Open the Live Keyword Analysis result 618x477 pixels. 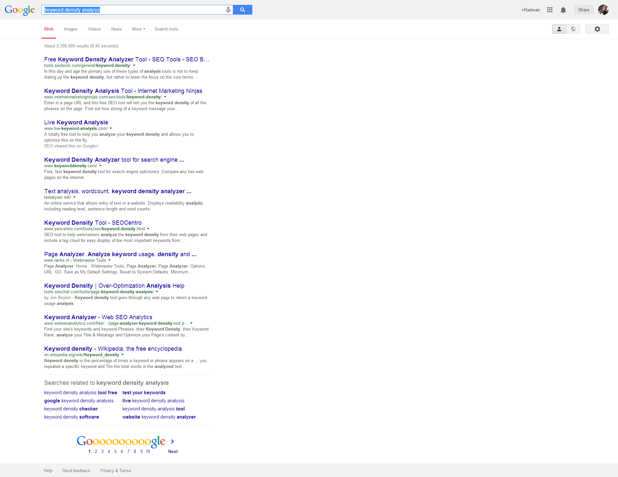tap(76, 122)
